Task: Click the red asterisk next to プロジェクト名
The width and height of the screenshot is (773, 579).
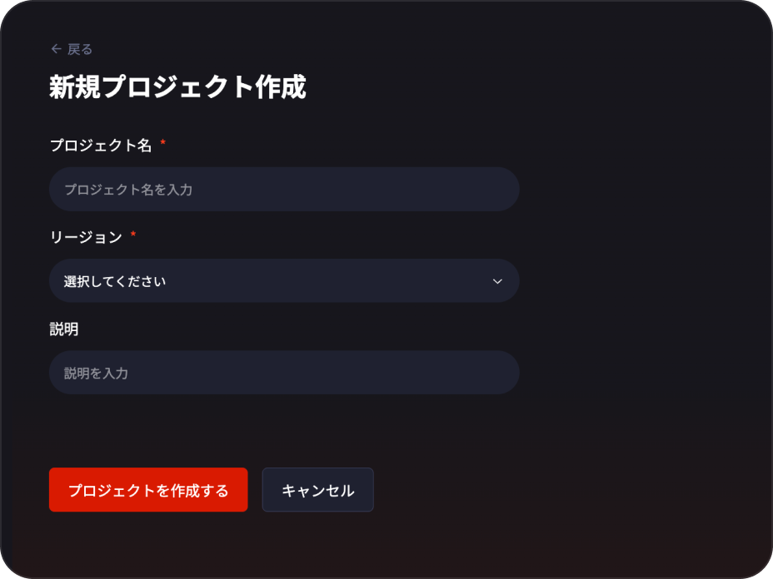Action: 164,143
